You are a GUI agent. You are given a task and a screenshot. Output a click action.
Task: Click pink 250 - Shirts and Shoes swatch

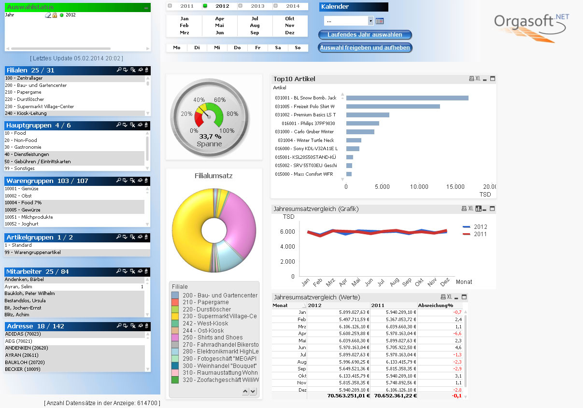[175, 338]
